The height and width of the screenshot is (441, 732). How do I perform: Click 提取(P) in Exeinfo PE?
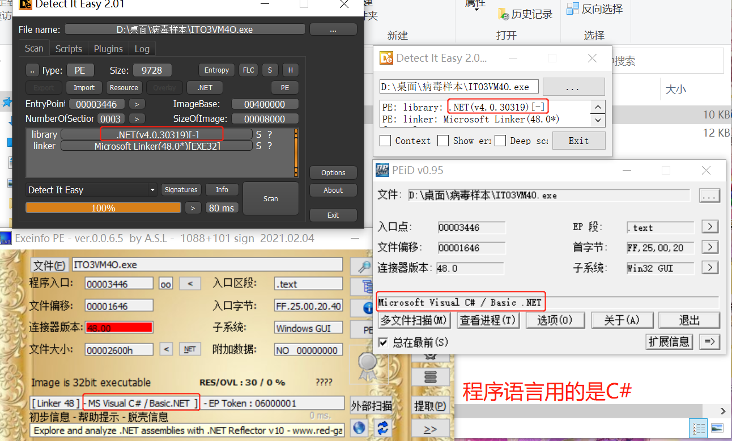[x=429, y=406]
